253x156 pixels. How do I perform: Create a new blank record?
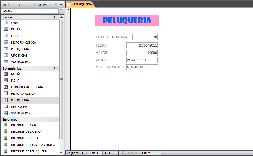(x=115, y=153)
